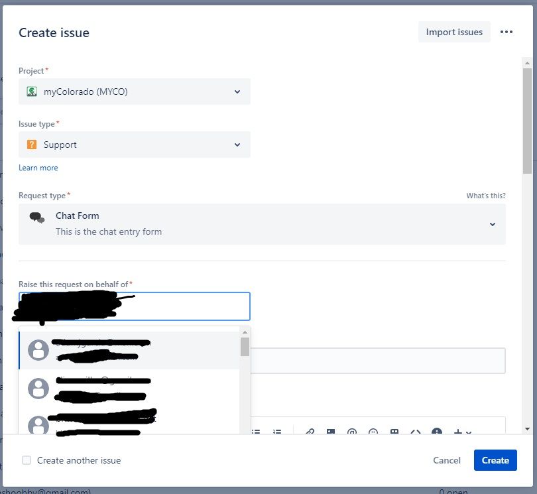Click the dialog scrollbar's up arrow
The width and height of the screenshot is (537, 494).
tap(527, 63)
